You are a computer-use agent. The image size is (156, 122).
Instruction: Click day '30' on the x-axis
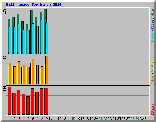coord(142,119)
